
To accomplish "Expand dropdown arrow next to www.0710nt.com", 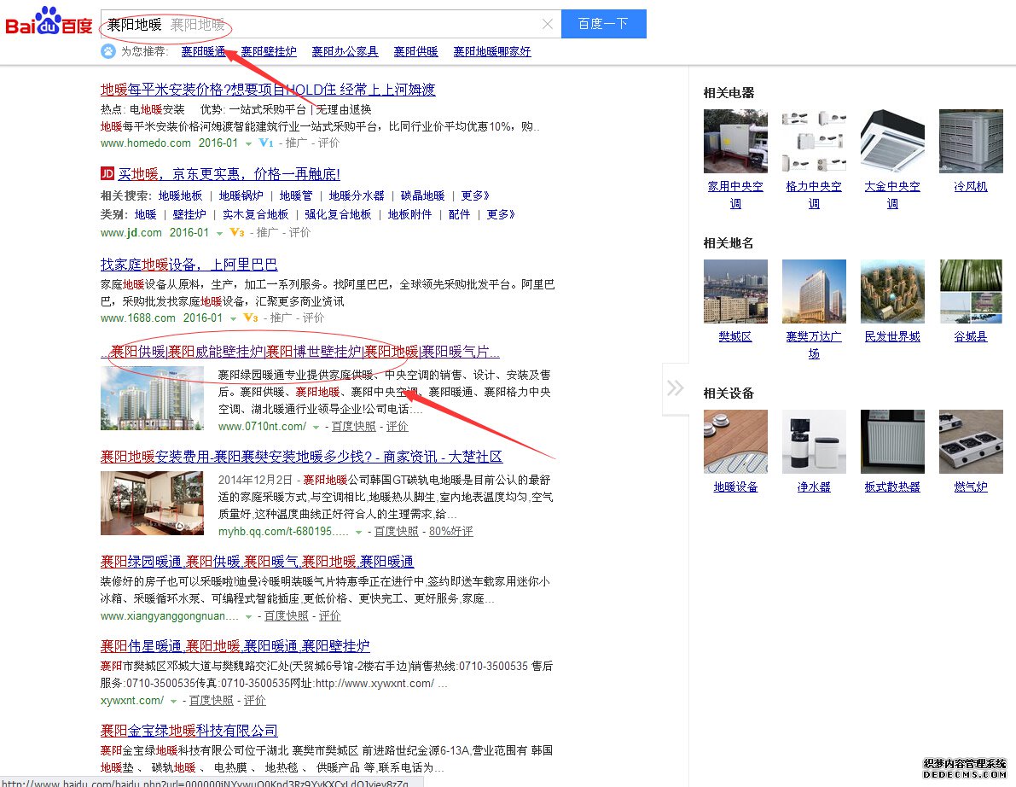I will point(316,427).
